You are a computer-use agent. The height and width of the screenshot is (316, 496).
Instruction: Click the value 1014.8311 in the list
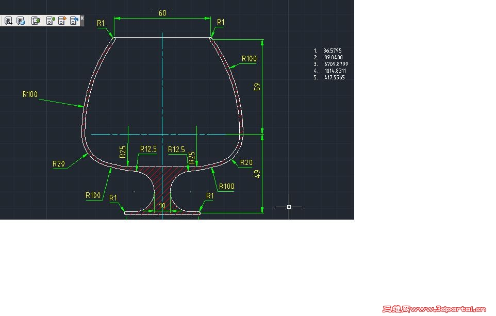[x=335, y=71]
